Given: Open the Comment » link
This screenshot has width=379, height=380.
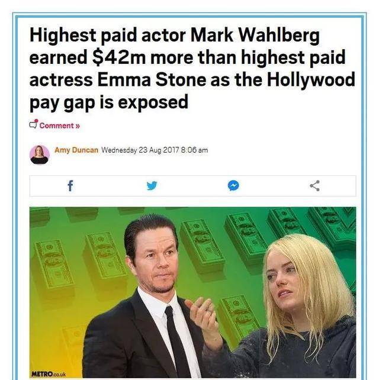Looking at the screenshot, I should tap(59, 125).
